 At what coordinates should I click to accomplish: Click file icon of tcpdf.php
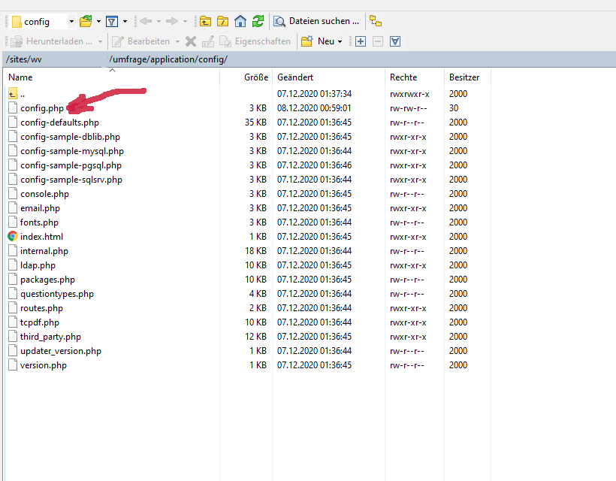(x=13, y=322)
